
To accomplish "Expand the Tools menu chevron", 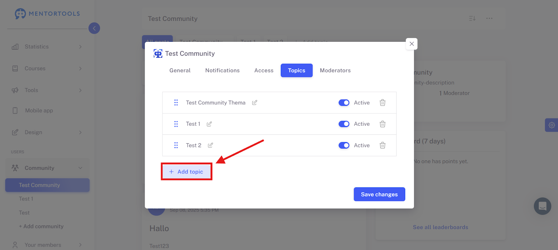I will tap(80, 90).
